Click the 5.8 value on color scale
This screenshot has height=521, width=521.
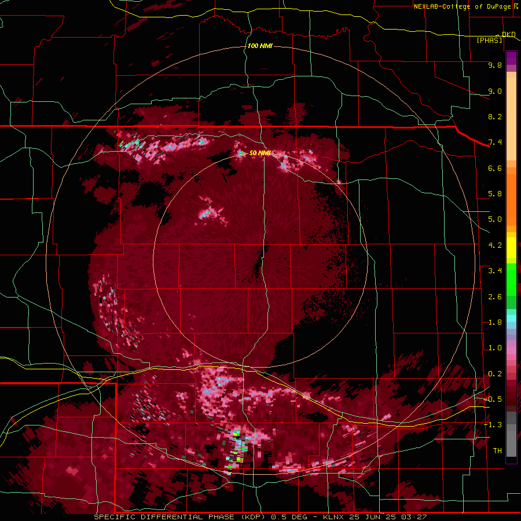coord(495,194)
